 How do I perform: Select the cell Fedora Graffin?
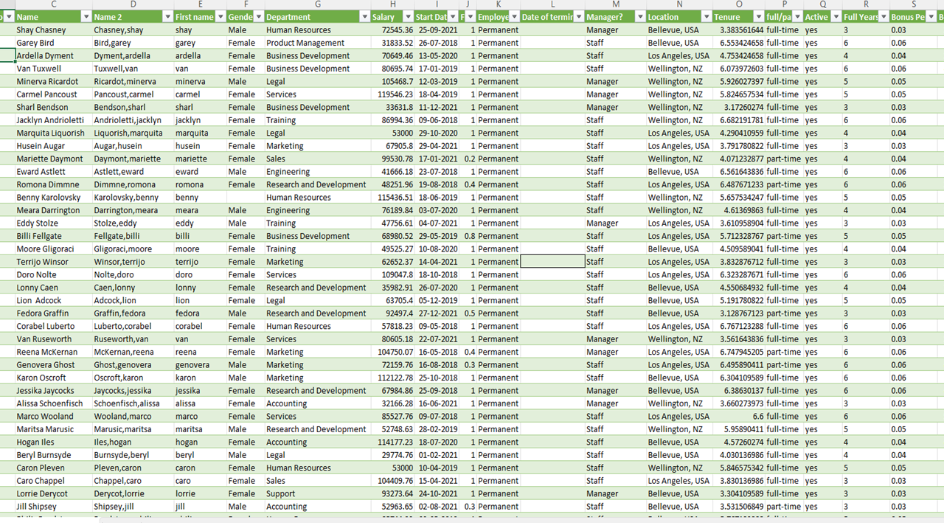pos(53,313)
